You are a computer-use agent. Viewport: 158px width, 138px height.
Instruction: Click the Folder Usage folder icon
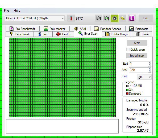click(x=107, y=34)
